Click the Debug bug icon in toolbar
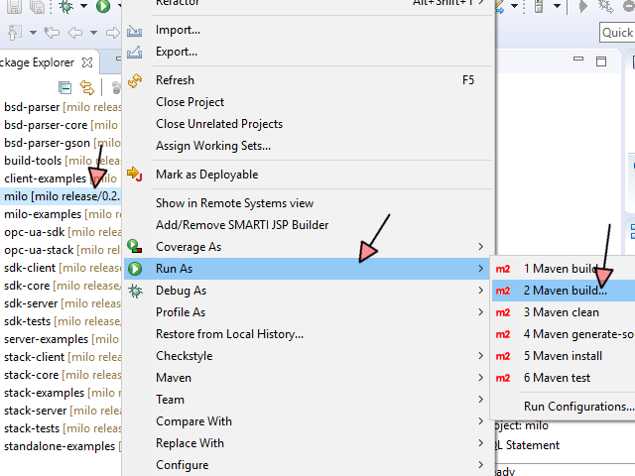 coord(67,7)
